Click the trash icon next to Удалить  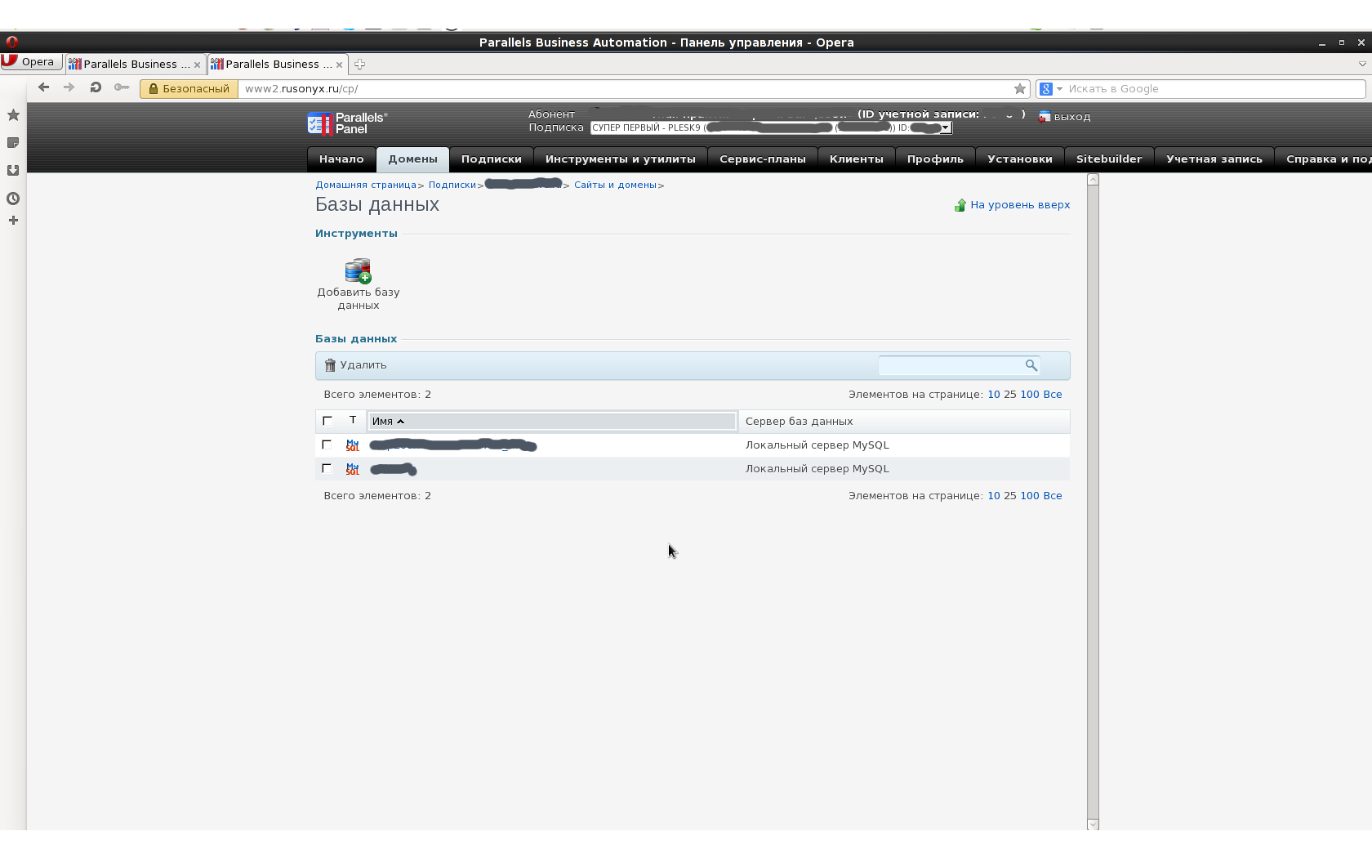(x=330, y=365)
